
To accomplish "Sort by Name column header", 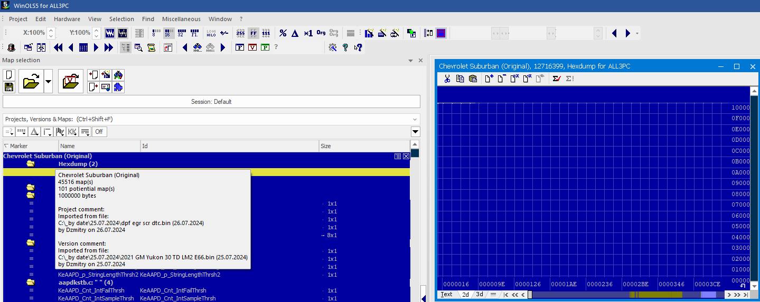I will pyautogui.click(x=99, y=146).
